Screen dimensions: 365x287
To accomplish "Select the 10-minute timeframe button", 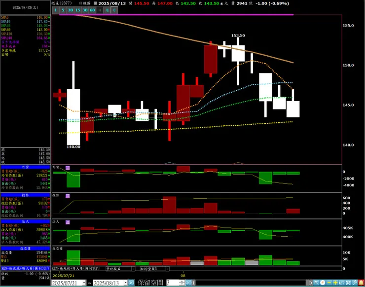I will tap(71, 10).
